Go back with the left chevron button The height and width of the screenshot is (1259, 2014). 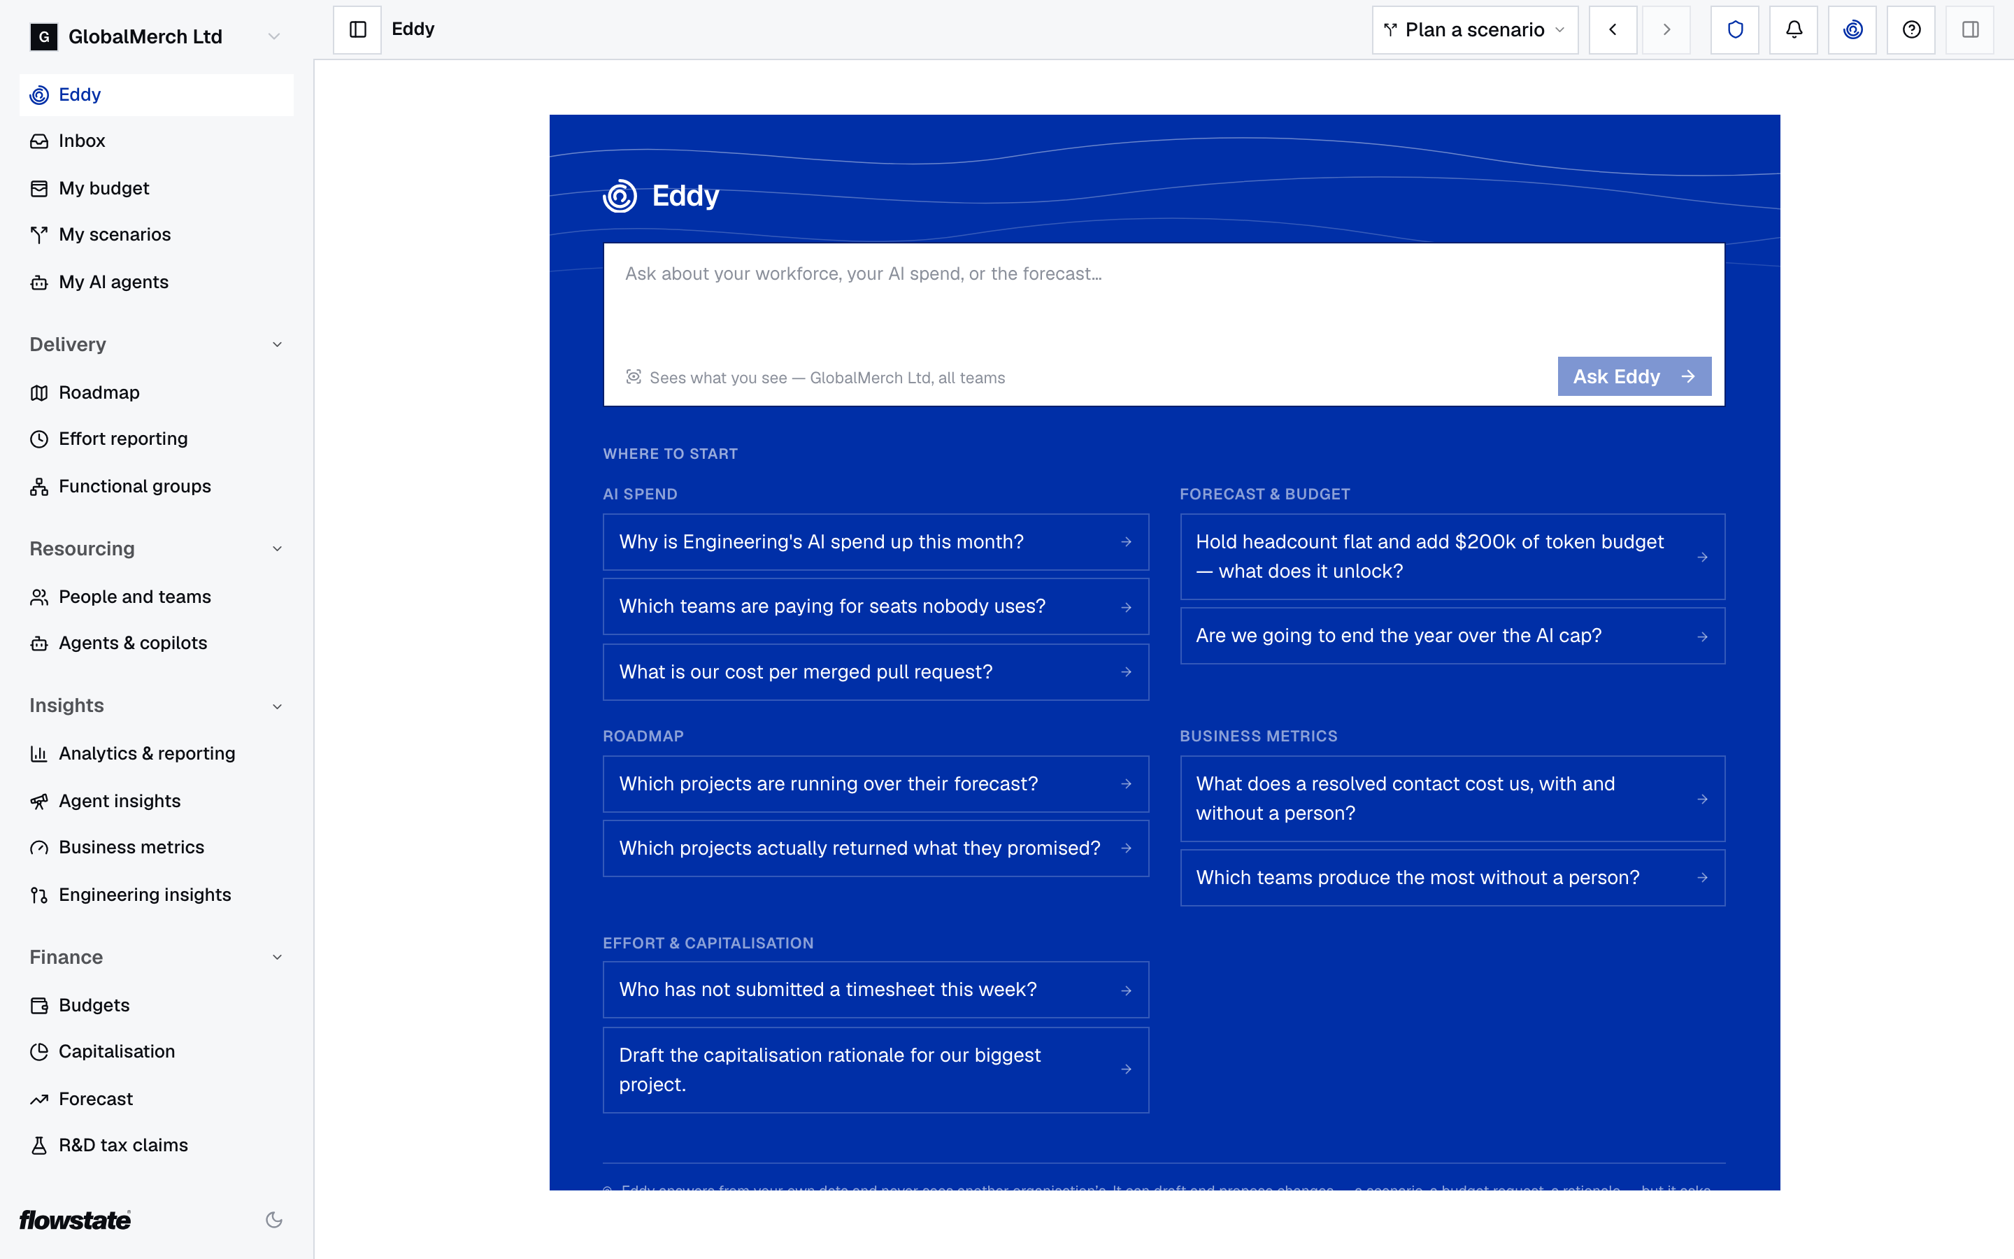pyautogui.click(x=1613, y=30)
